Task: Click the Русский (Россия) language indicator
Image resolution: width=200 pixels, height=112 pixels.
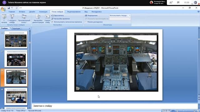Action: pos(35,111)
